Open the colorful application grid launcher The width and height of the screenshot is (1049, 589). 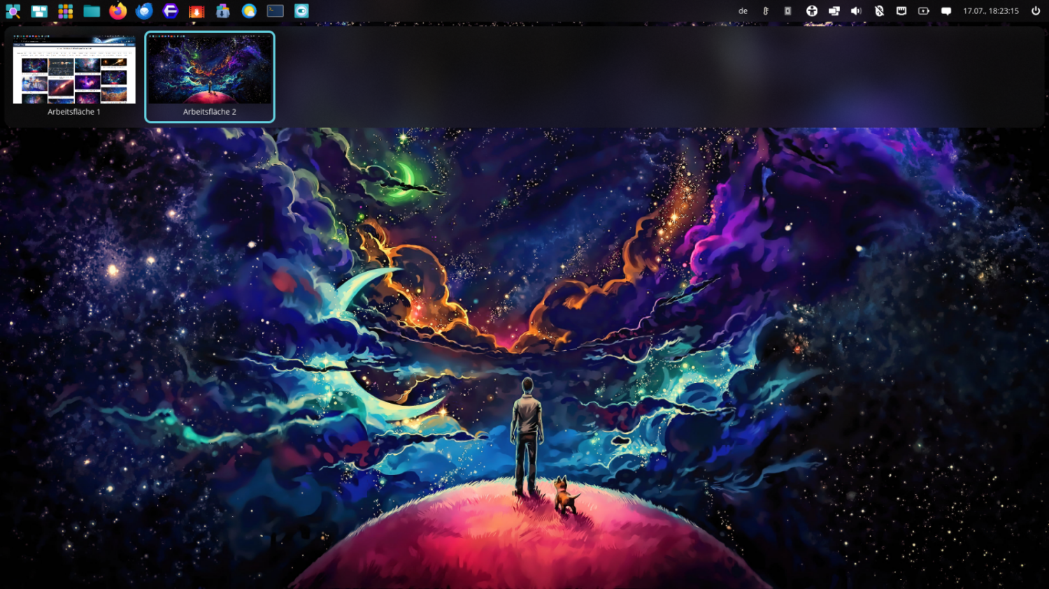point(66,11)
